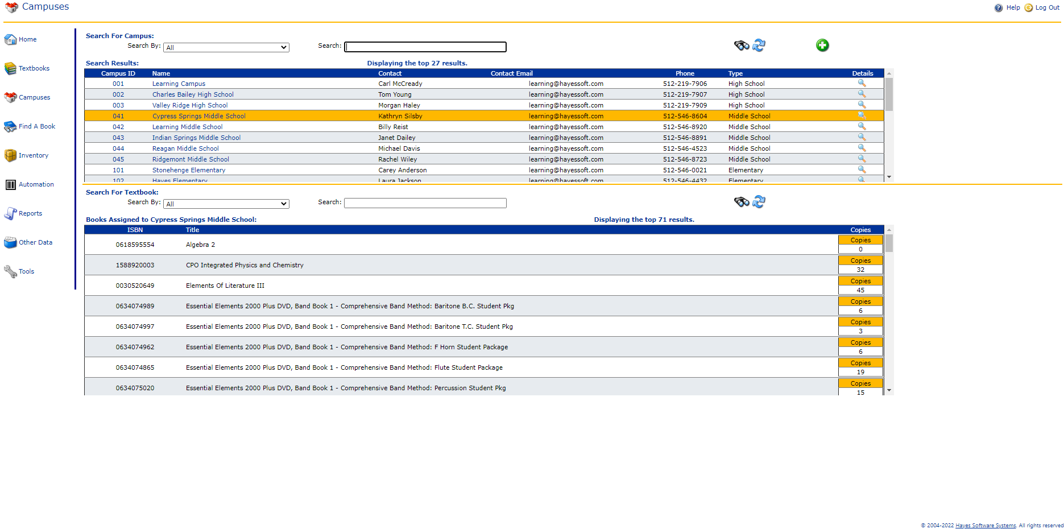Click the Title column header

point(192,230)
